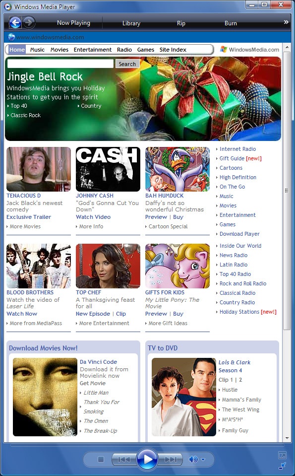Viewport: 295px width, 476px height.
Task: Click the globe icon beside www.windowsmedia.com
Action: click(11, 37)
